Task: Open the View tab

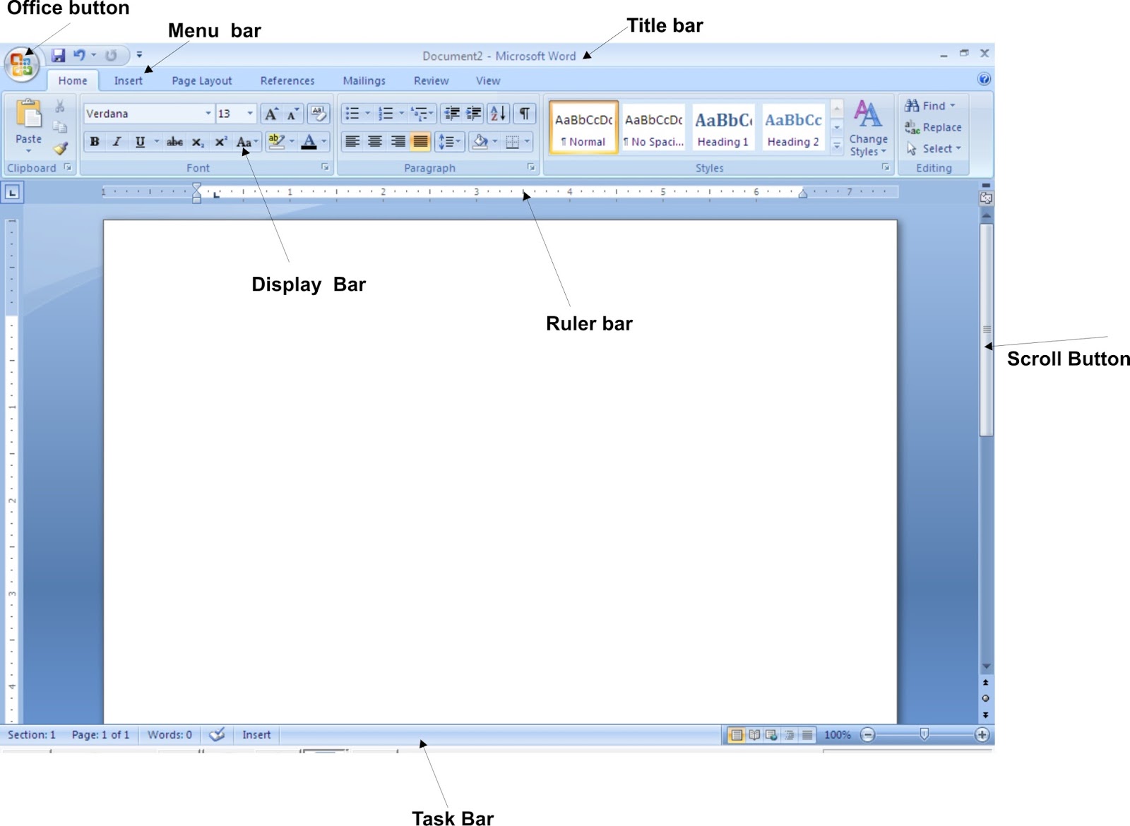Action: click(488, 80)
